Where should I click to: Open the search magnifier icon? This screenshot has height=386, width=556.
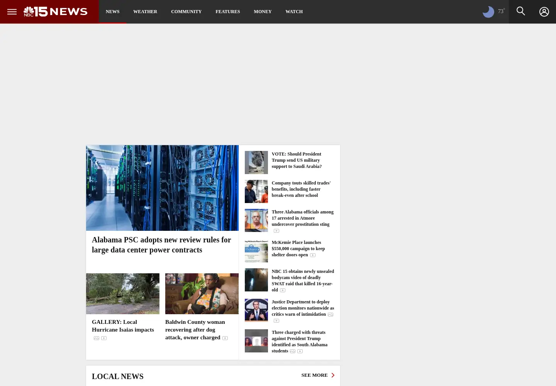(521, 11)
